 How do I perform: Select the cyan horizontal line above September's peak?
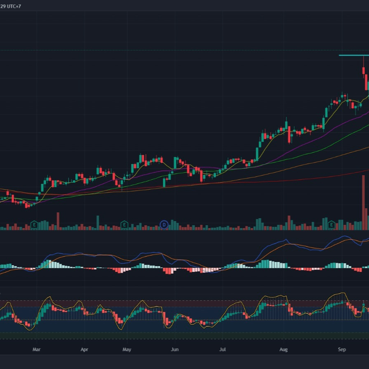point(354,55)
